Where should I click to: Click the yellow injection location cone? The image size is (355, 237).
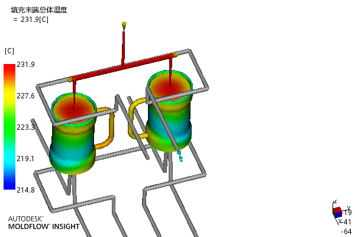124,25
